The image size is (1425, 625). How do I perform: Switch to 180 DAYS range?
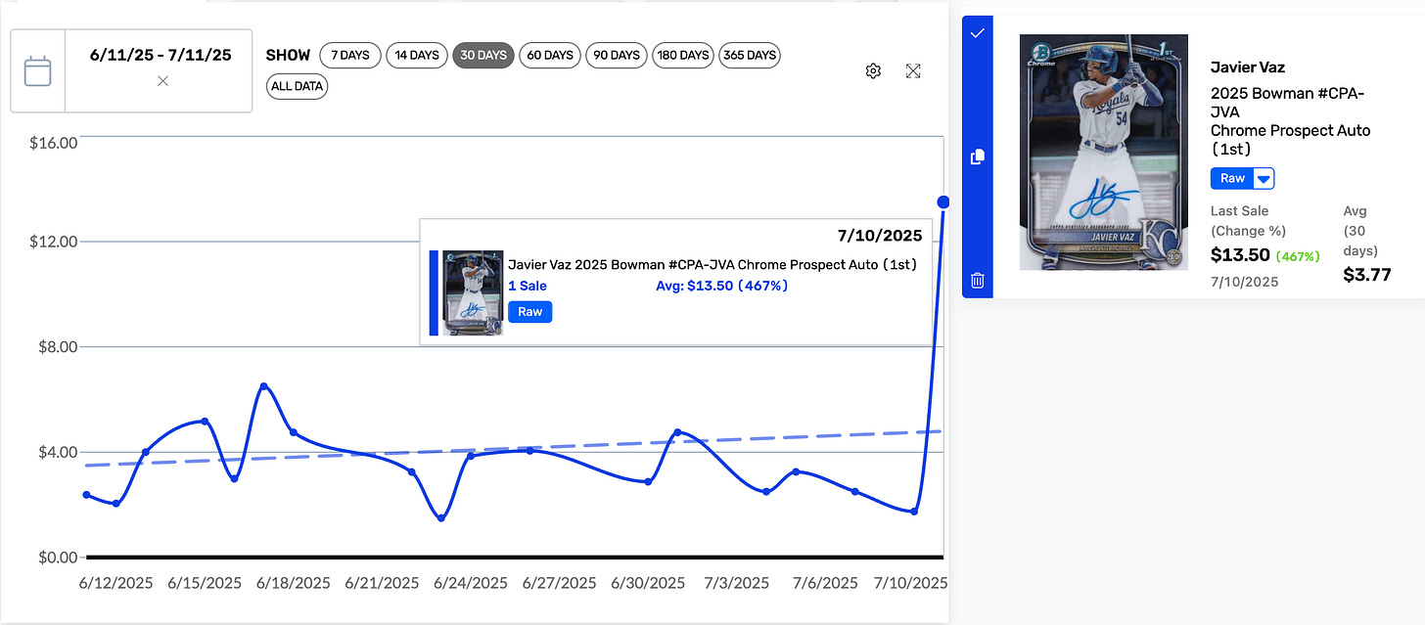[x=683, y=55]
